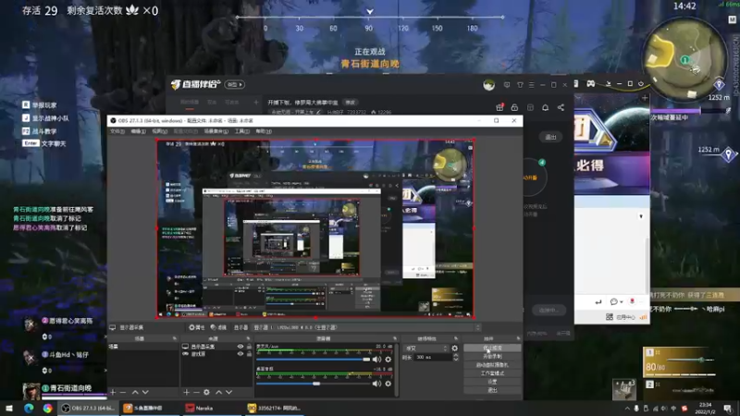Expand the emoji button dropdown arrow in chat
Image resolution: width=740 pixels, height=416 pixels.
[621, 302]
